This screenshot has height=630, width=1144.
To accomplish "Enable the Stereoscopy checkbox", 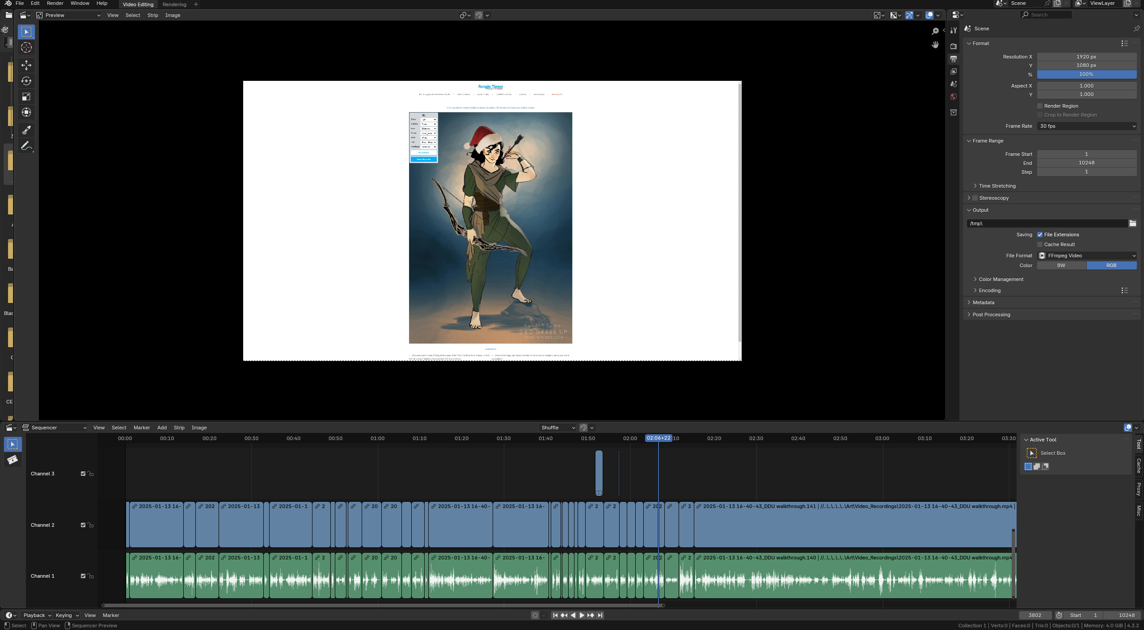I will 975,198.
